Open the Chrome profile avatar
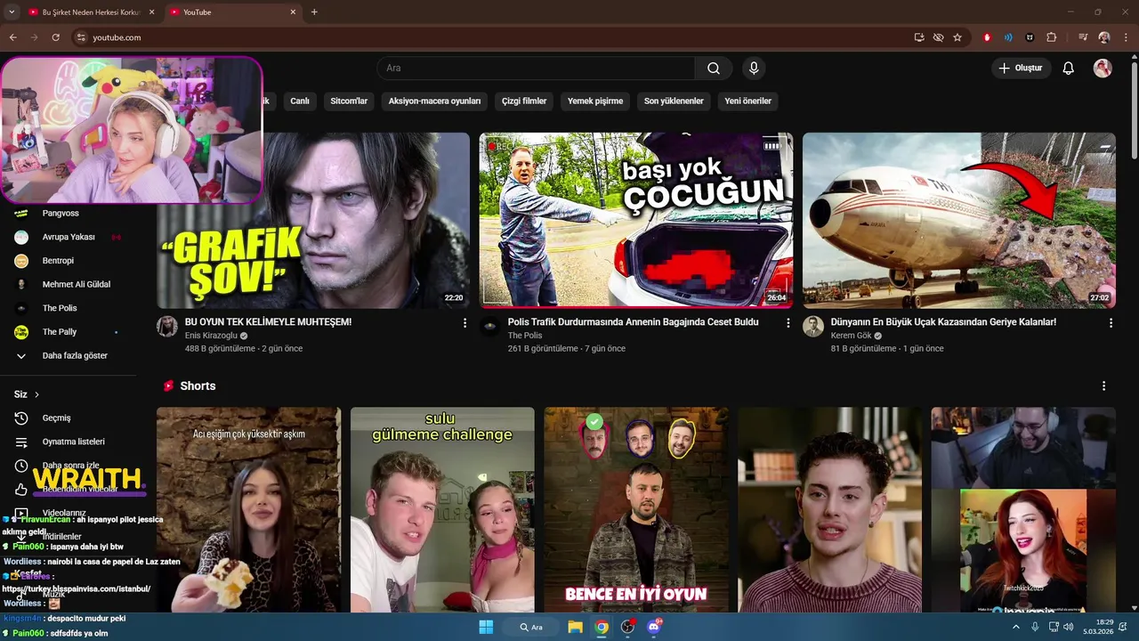Screen dimensions: 1139x641 pos(1104,37)
